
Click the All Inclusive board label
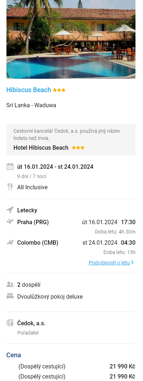[x=32, y=187]
